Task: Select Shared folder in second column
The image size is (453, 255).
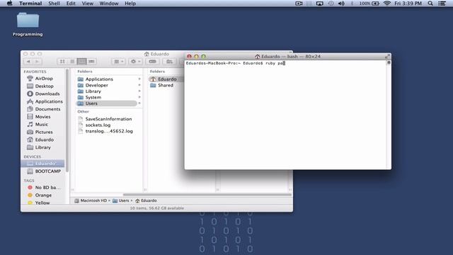Action: pyautogui.click(x=166, y=85)
